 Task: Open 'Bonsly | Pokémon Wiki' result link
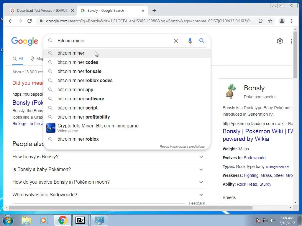point(258,135)
